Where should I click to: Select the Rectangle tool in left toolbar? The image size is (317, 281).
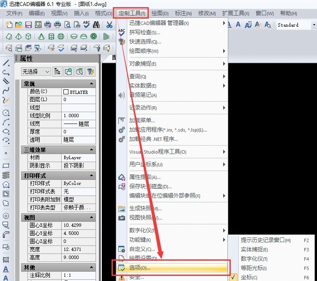6,165
